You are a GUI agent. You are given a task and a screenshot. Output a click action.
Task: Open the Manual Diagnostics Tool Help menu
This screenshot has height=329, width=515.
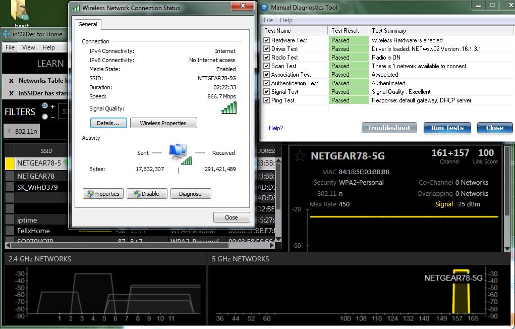[x=286, y=20]
